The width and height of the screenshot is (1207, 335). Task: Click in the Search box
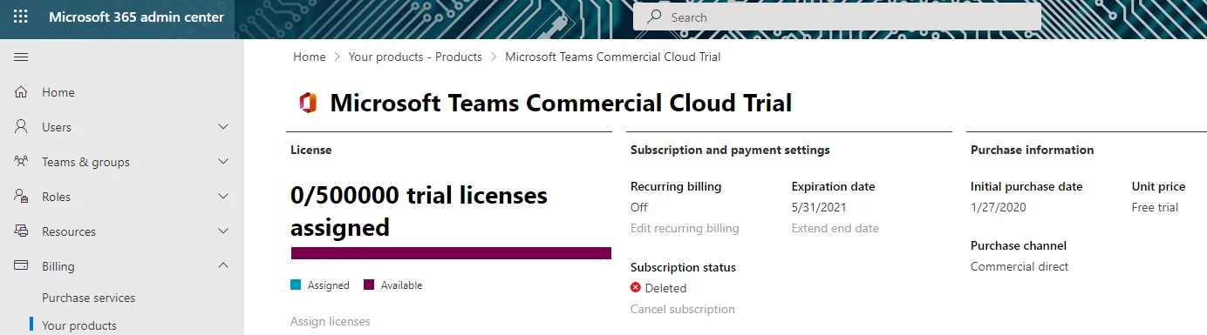tap(837, 17)
